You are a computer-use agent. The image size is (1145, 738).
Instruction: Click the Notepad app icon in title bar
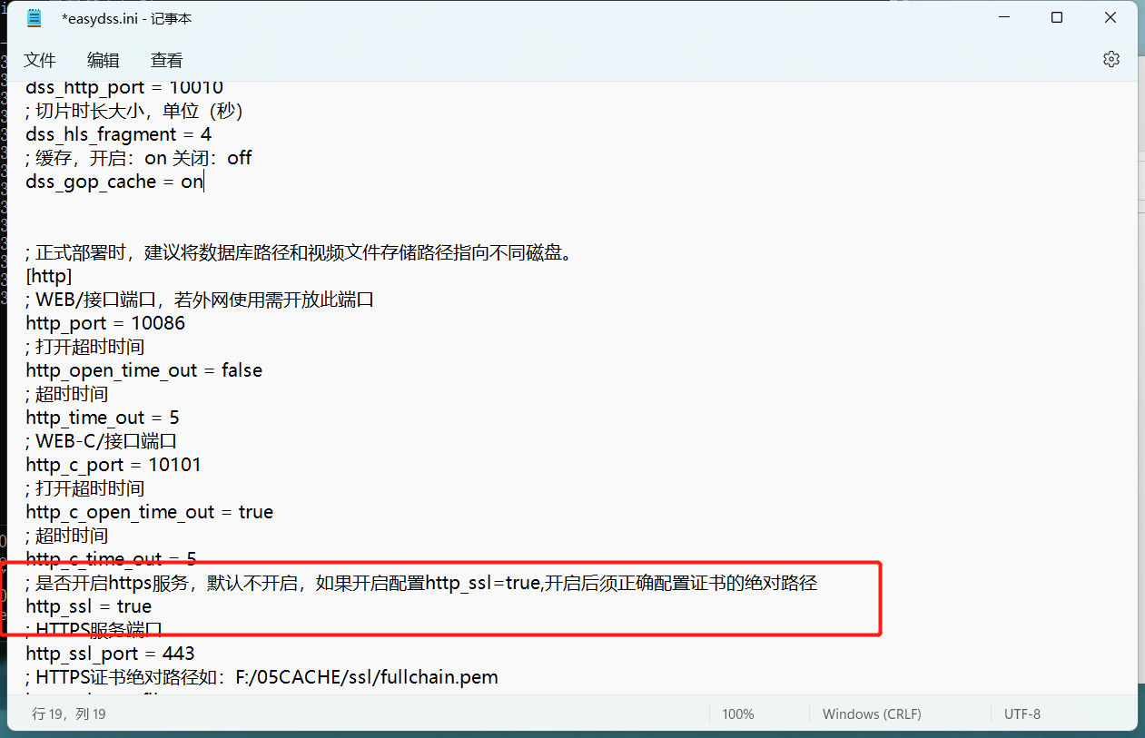click(35, 18)
